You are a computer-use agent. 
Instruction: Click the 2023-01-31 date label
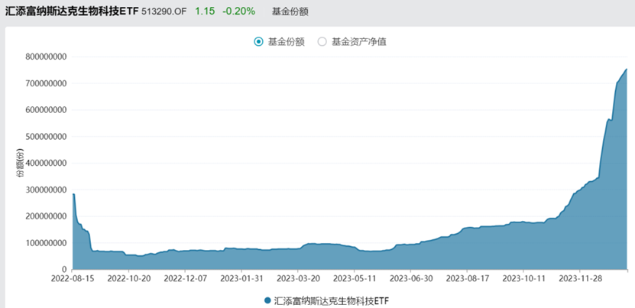(241, 280)
